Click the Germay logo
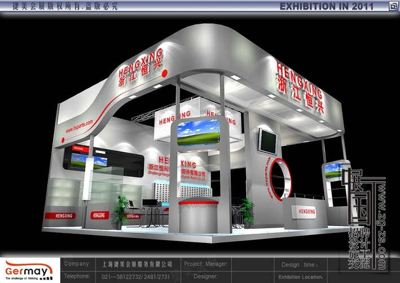The width and height of the screenshot is (400, 283). click(x=29, y=270)
